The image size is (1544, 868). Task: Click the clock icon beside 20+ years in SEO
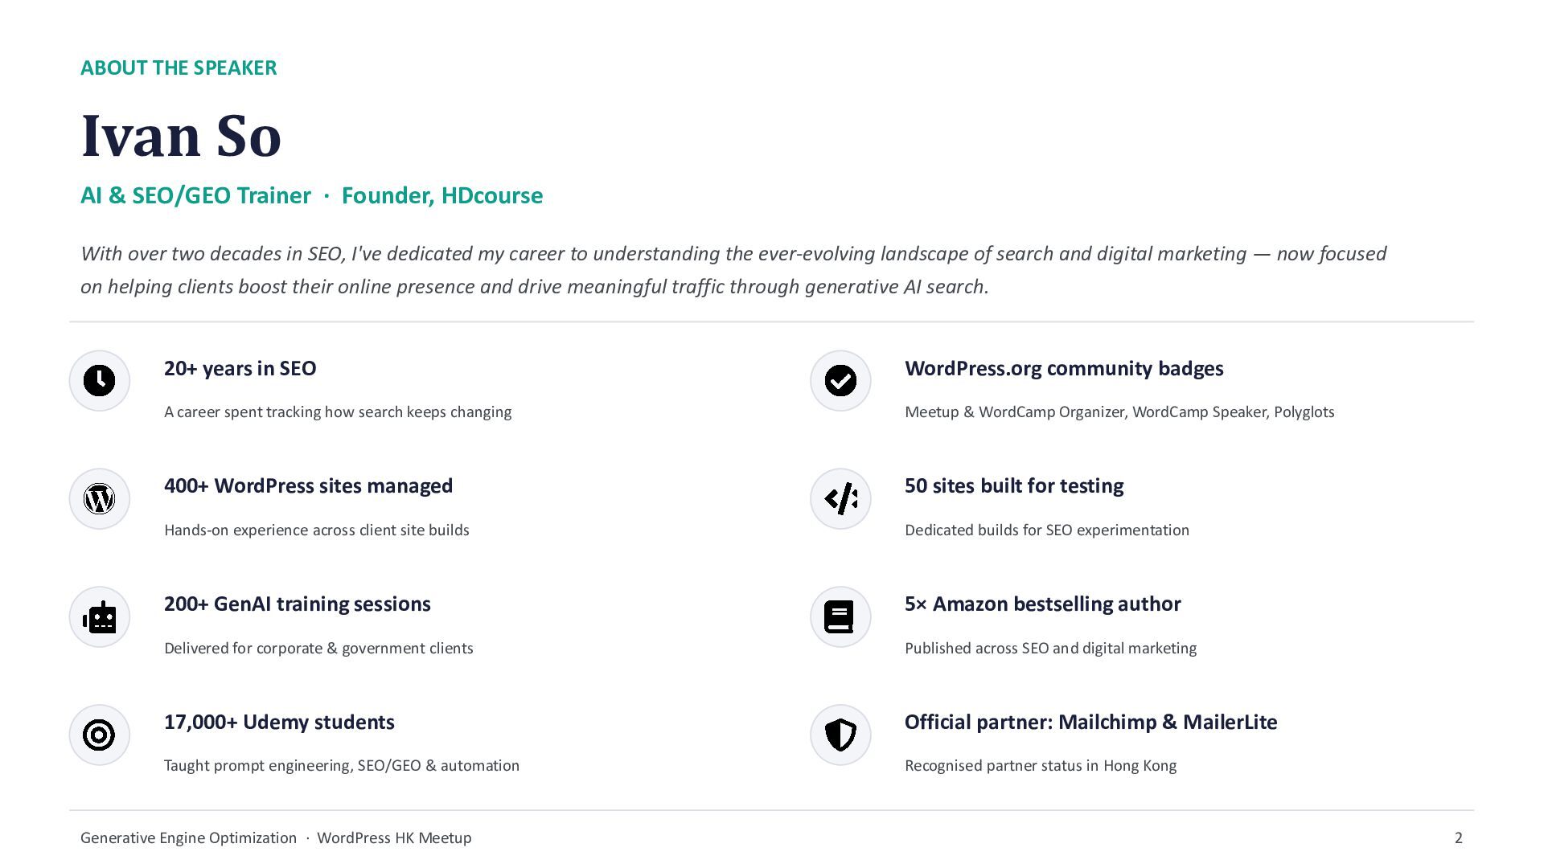(x=99, y=381)
